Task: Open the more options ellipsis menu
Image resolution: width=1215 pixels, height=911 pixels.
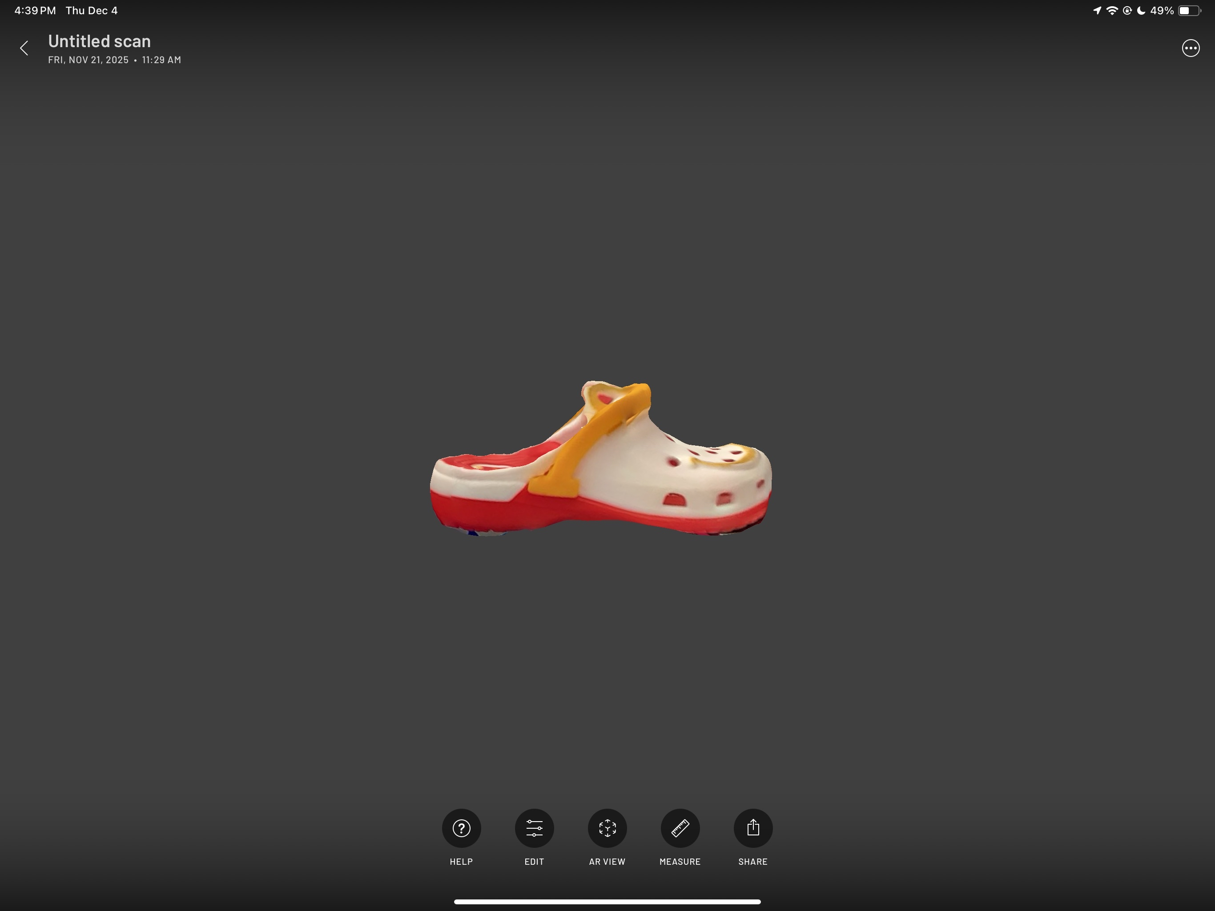Action: click(1190, 48)
